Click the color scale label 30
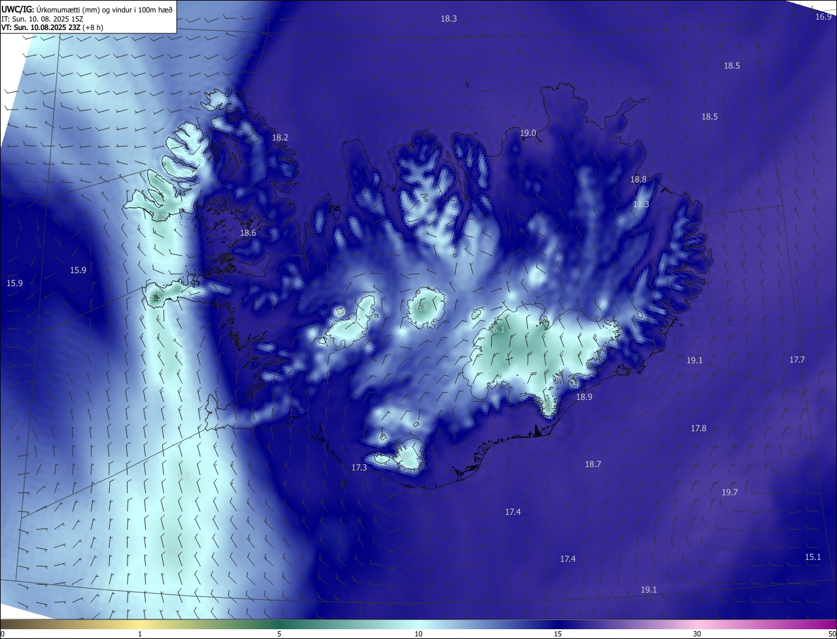The height and width of the screenshot is (639, 837). click(x=697, y=634)
